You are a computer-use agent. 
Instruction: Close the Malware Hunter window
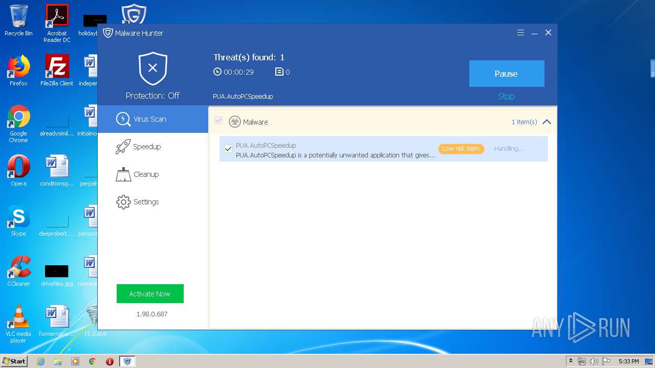548,33
